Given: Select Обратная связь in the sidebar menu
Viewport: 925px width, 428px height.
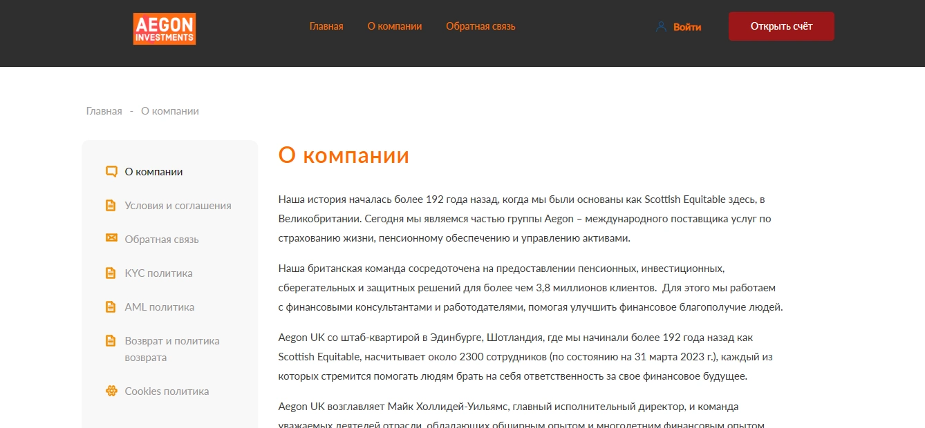Looking at the screenshot, I should click(x=162, y=240).
